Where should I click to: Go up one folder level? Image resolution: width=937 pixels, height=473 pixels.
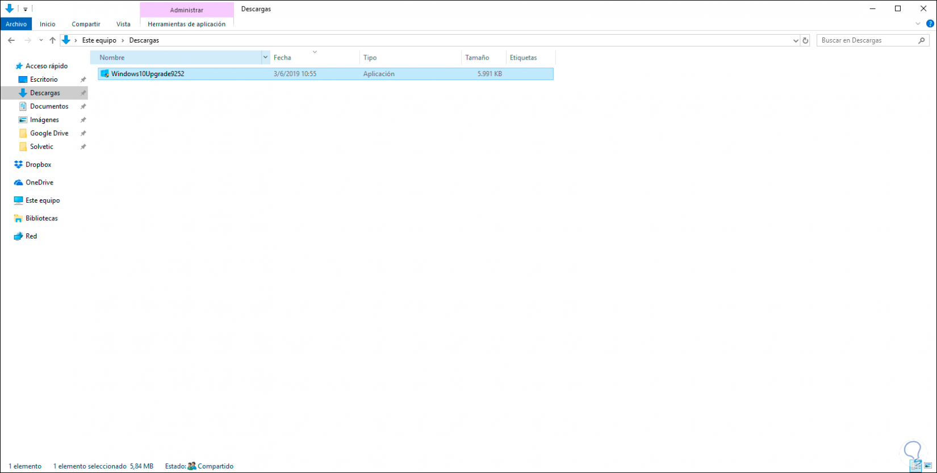(53, 40)
